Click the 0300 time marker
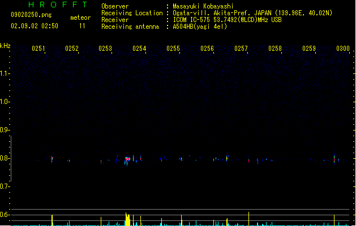Image resolution: width=356 pixels, height=226 pixels. tap(343, 49)
